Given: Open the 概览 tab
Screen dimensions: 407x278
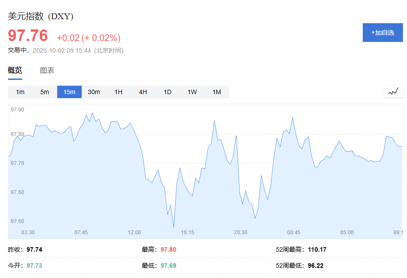Looking at the screenshot, I should point(15,70).
